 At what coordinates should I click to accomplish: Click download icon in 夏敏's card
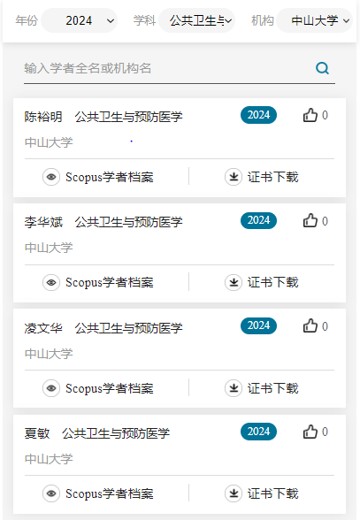[x=234, y=493]
